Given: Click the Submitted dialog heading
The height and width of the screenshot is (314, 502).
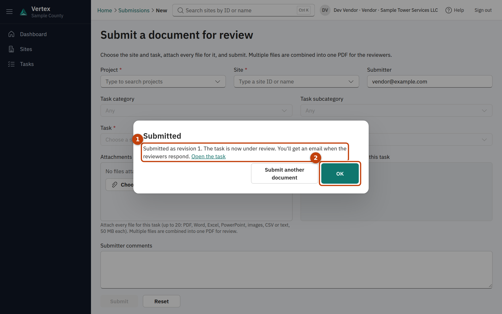Looking at the screenshot, I should (x=162, y=136).
